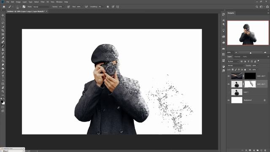Viewport: 270px width, 152px height.
Task: Open the brush painting Mode dropdown
Action: pos(42,7)
